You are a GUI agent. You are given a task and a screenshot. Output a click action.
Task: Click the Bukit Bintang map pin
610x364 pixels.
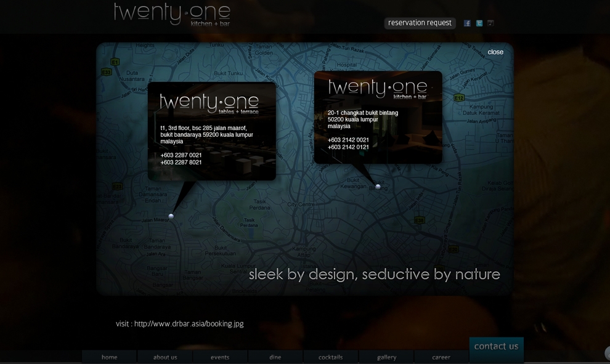click(x=378, y=187)
